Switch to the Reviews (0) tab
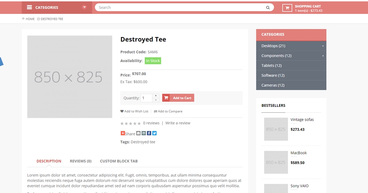Image resolution: width=368 pixels, height=193 pixels. [81, 161]
